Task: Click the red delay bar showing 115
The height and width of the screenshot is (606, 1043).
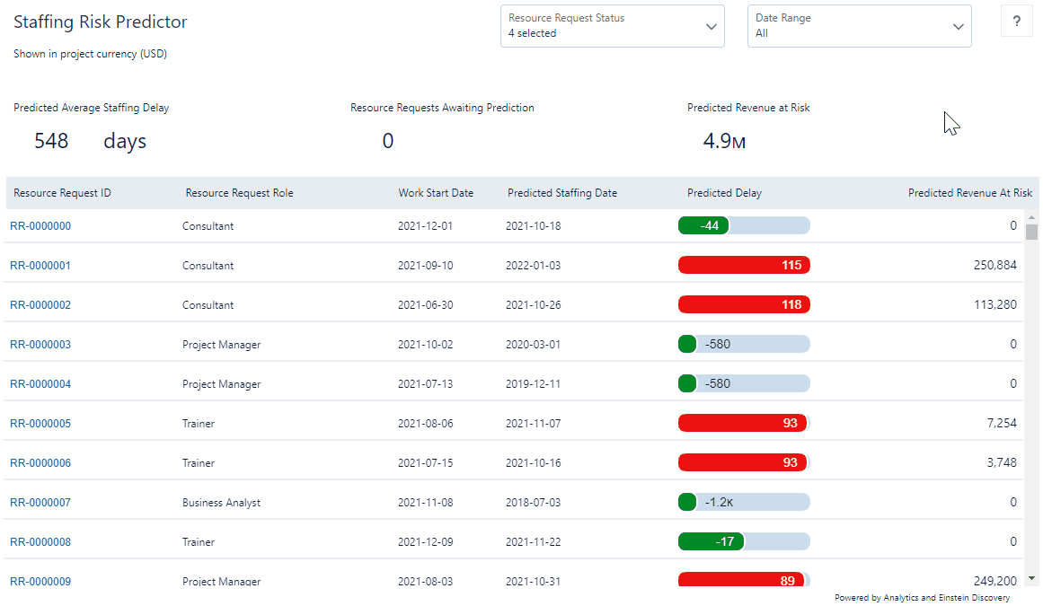Action: [744, 265]
